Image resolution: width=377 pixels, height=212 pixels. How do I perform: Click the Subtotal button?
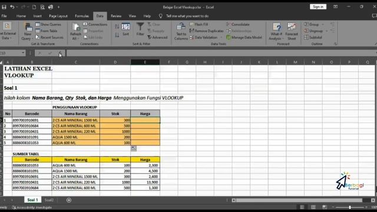[313, 37]
